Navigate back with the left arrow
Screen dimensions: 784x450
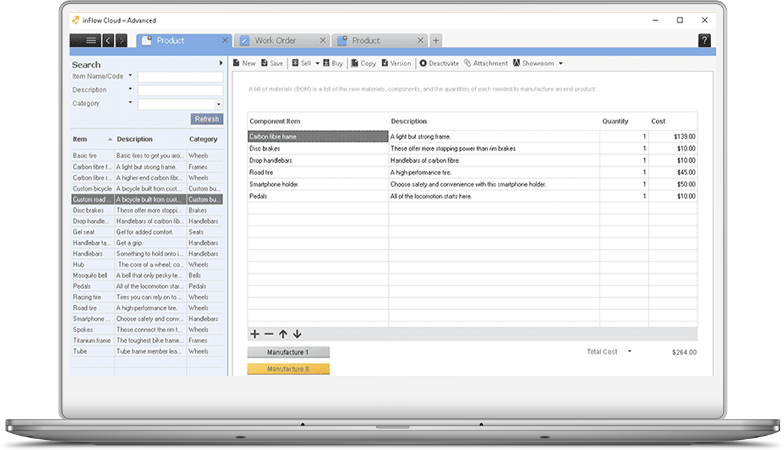pyautogui.click(x=108, y=41)
